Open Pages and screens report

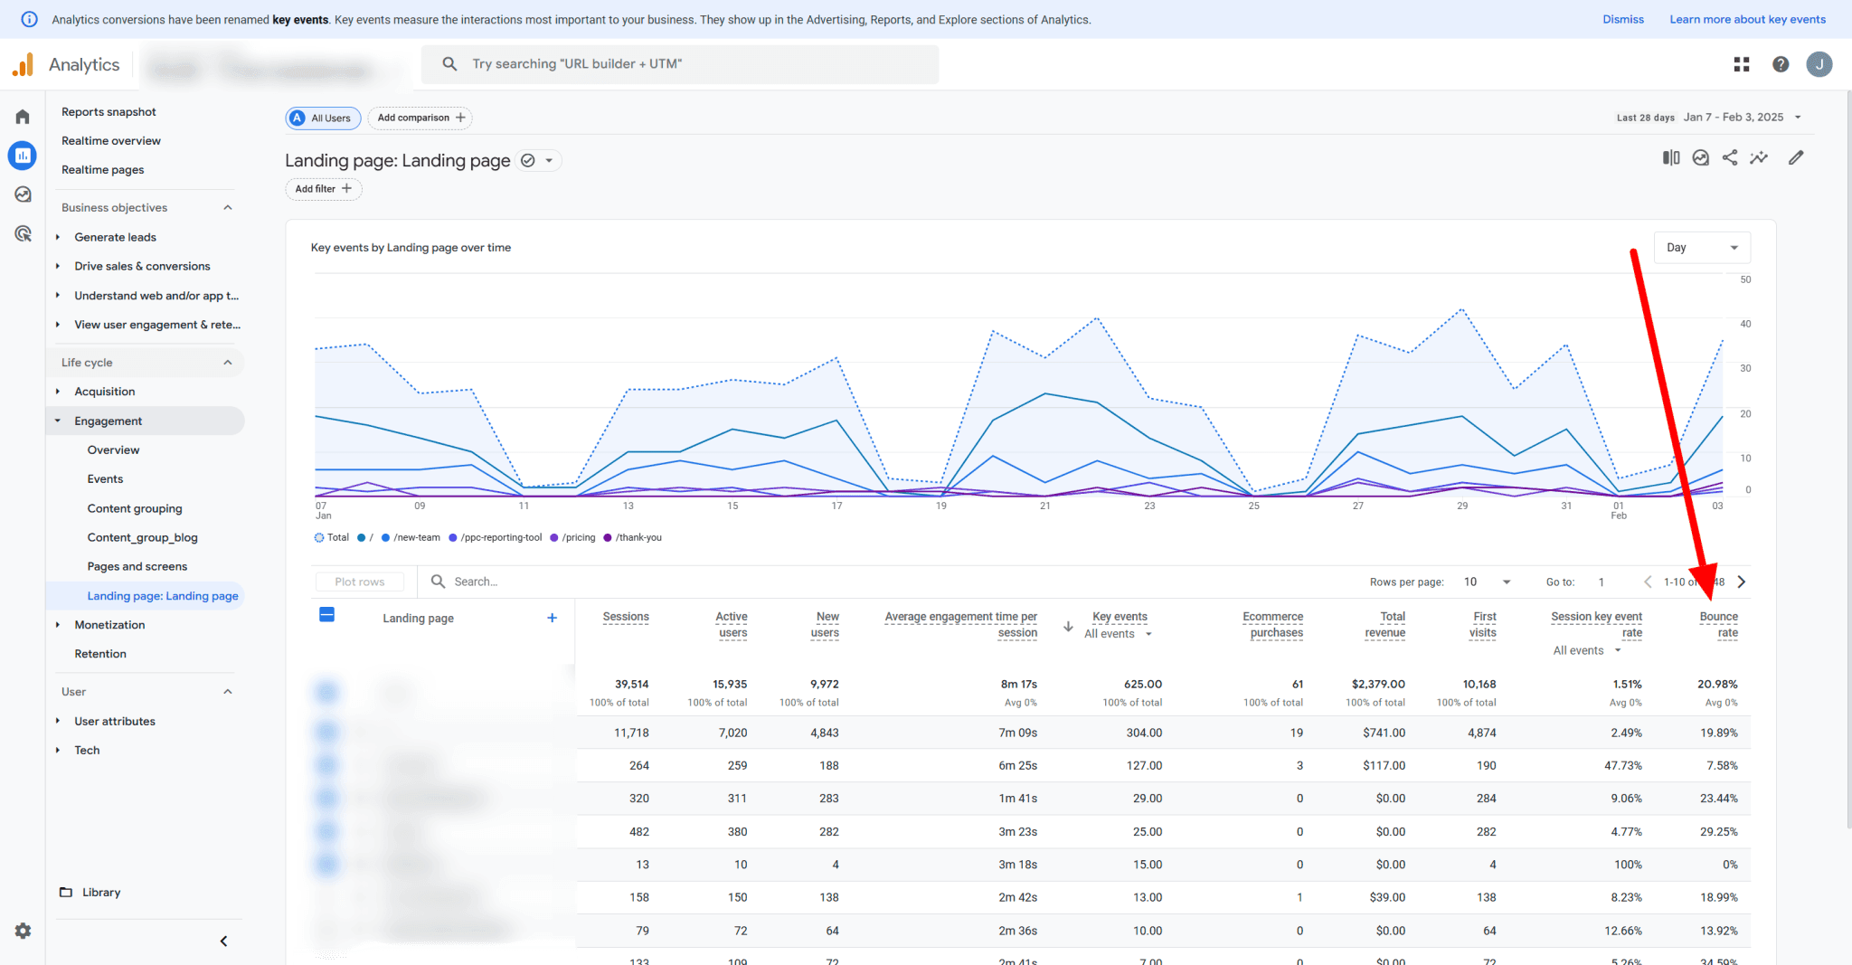[137, 566]
